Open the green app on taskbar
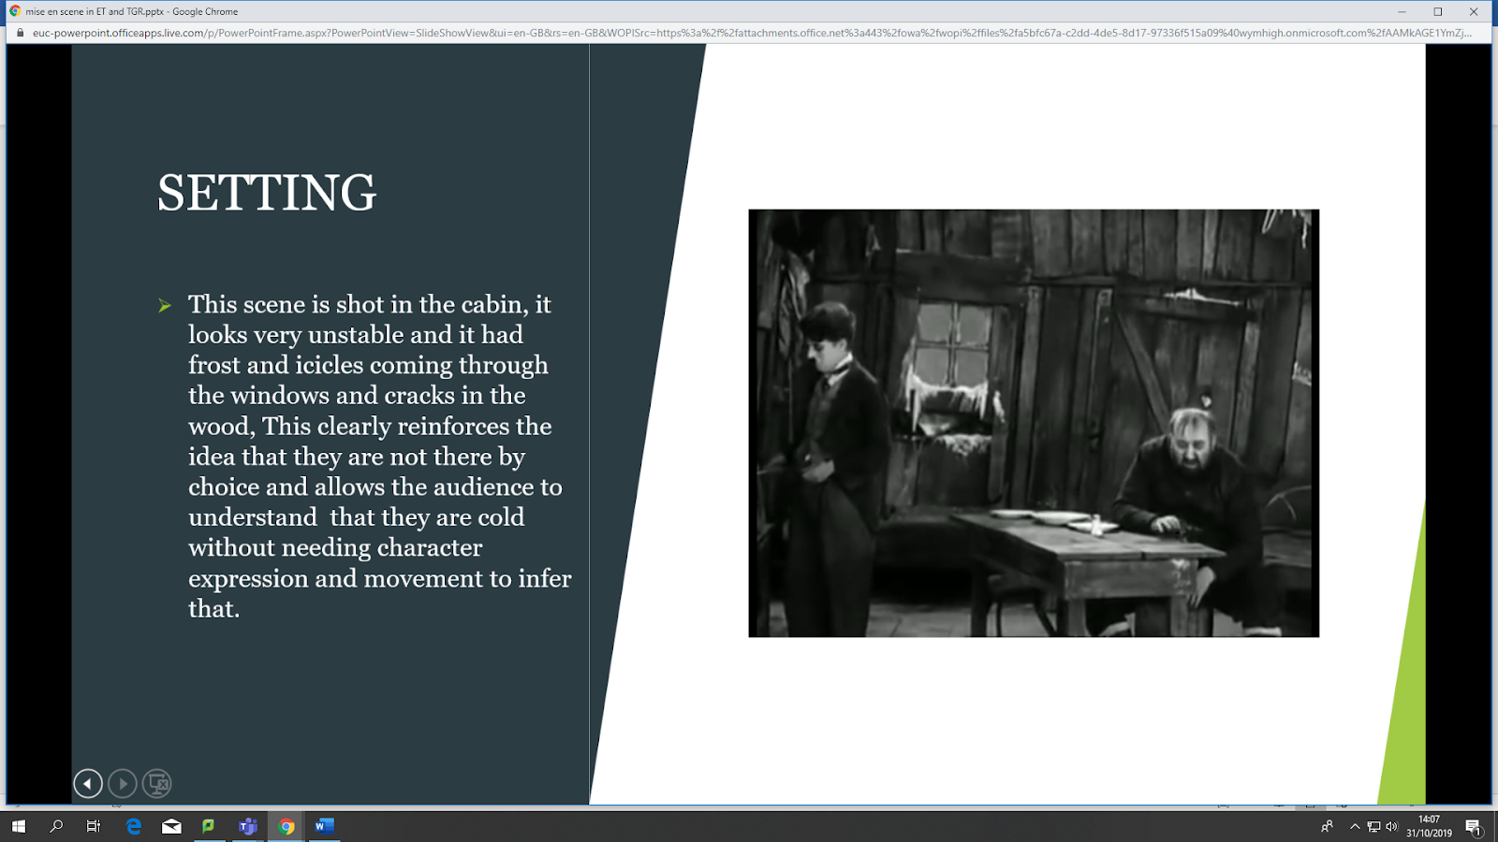The height and width of the screenshot is (842, 1498). [x=209, y=826]
